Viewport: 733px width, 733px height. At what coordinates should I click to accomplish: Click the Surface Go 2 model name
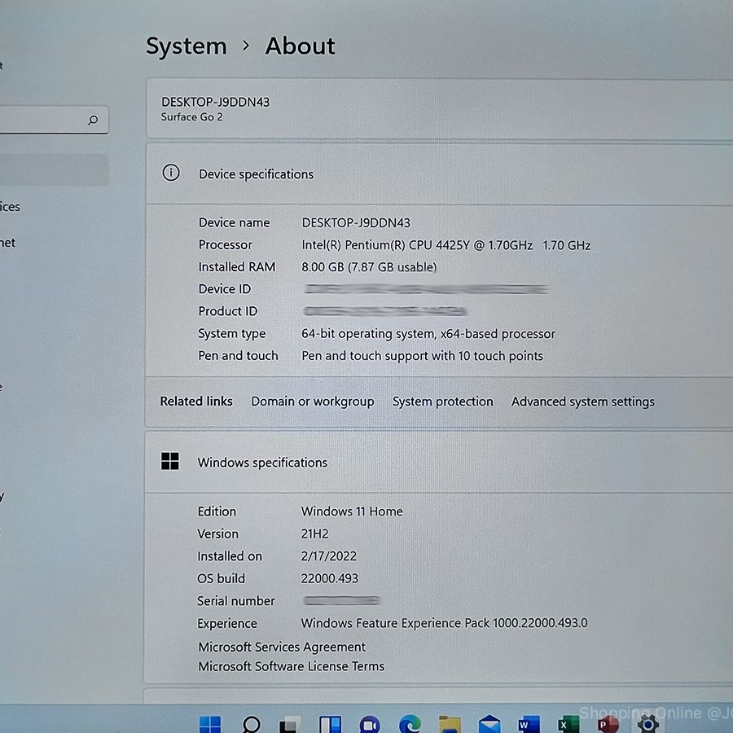(191, 116)
